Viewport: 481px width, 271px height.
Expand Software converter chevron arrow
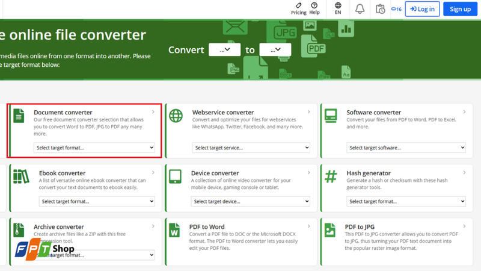pyautogui.click(x=464, y=112)
